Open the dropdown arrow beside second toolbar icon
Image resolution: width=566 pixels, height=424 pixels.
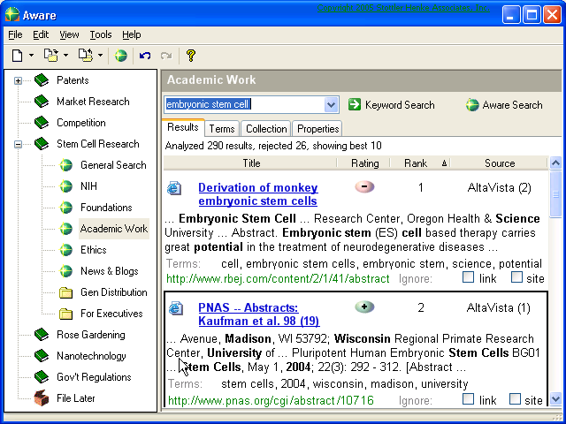65,56
